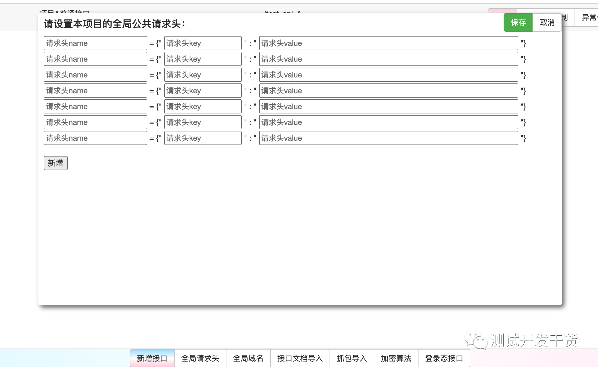Focus the last row 请求头name field
This screenshot has width=598, height=367.
point(95,138)
